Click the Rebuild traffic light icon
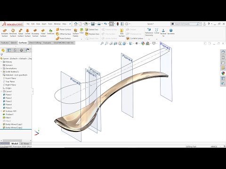226x169 pixels. (x=118, y=24)
